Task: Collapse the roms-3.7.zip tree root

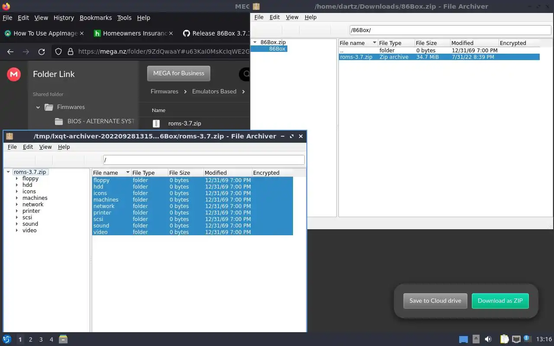Action: click(8, 172)
